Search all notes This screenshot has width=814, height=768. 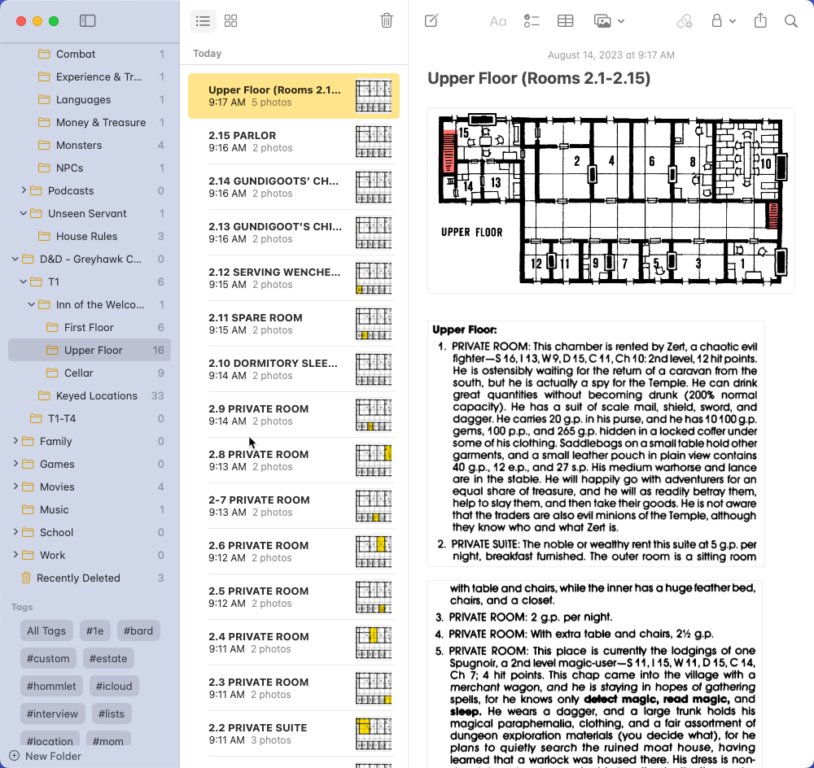(790, 21)
